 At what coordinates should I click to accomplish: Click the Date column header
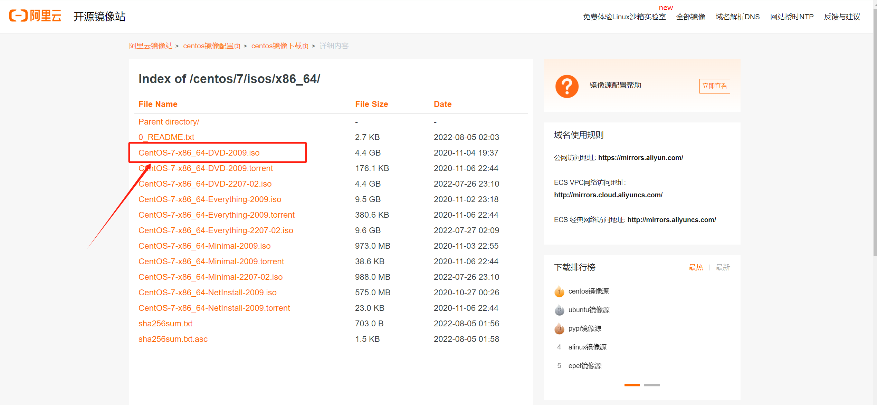tap(442, 104)
